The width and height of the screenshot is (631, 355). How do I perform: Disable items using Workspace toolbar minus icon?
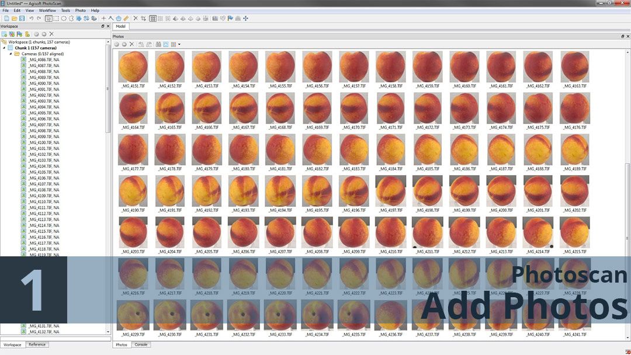(x=44, y=34)
